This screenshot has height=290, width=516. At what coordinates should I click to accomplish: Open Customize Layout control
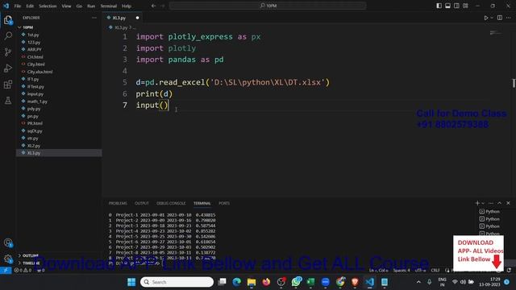pos(466,6)
